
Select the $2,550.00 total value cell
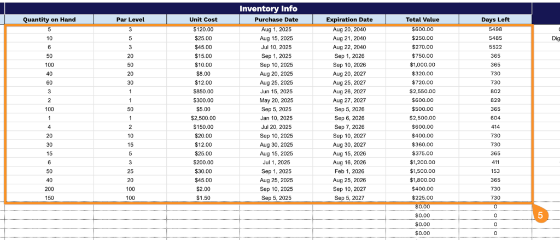tap(422, 91)
